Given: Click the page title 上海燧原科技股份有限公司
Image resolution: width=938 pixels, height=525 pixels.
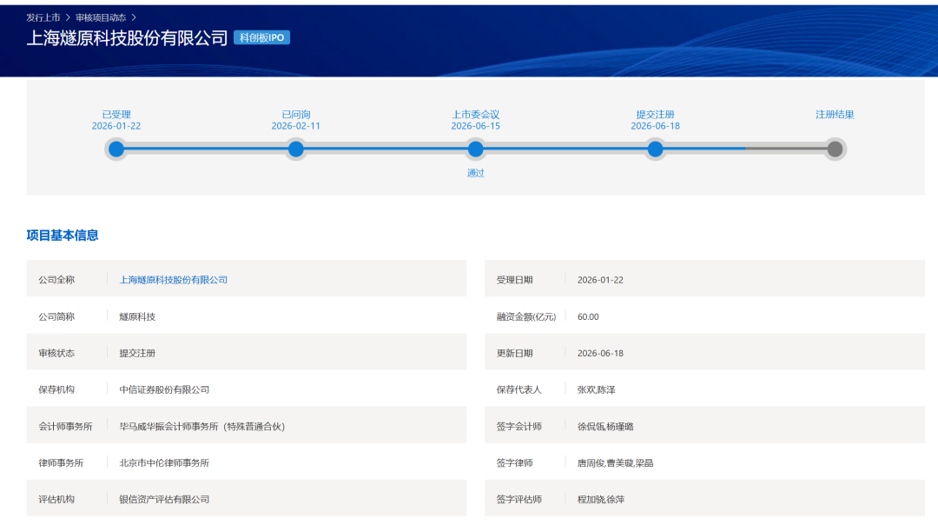Looking at the screenshot, I should pos(127,37).
